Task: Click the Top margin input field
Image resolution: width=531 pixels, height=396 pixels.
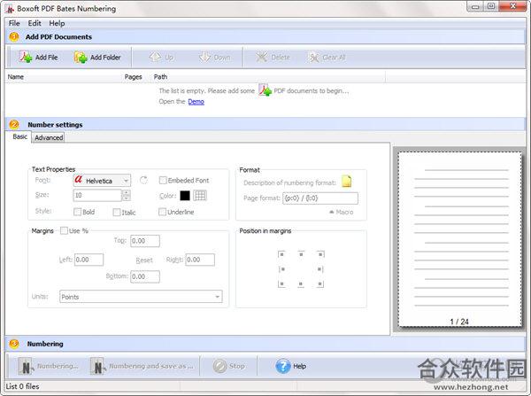Action: pos(145,241)
